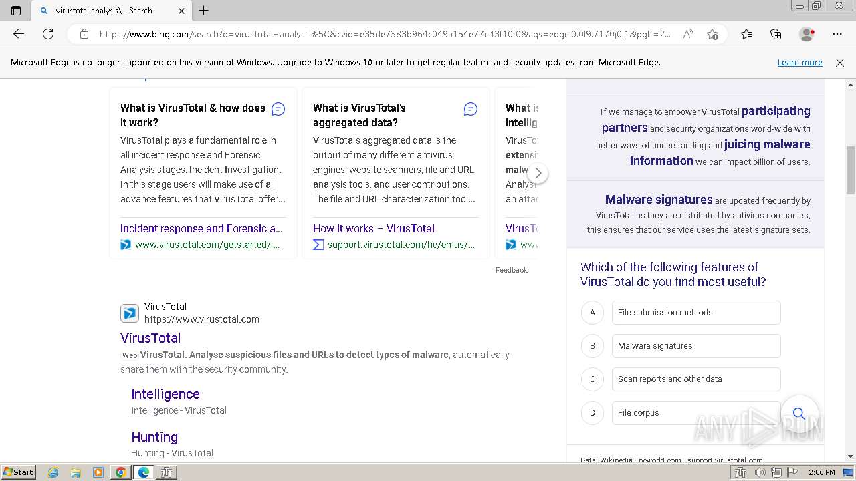Choose 'Scan reports and other data' answer
Screen dimensions: 856x481
pyautogui.click(x=696, y=379)
